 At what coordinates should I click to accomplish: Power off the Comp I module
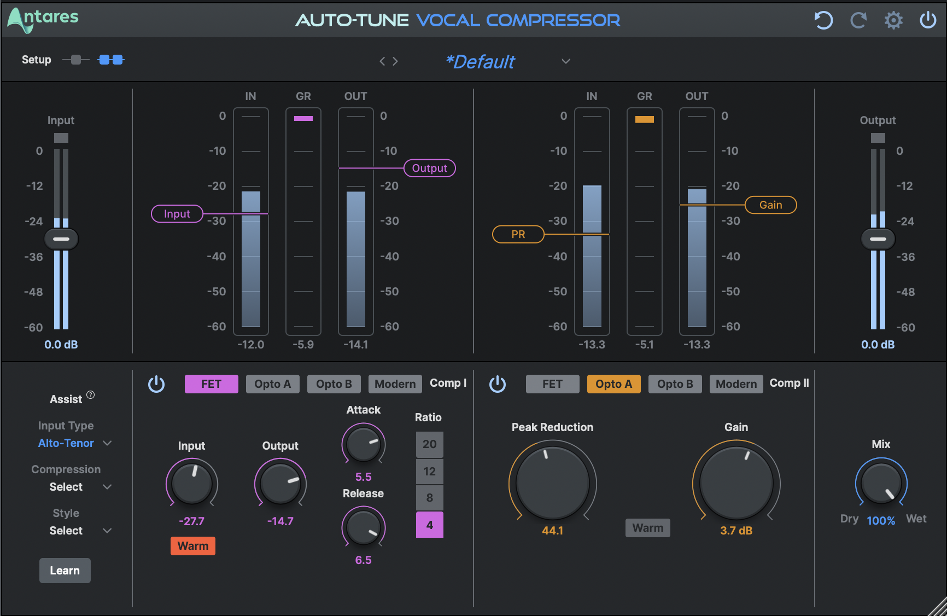(156, 383)
